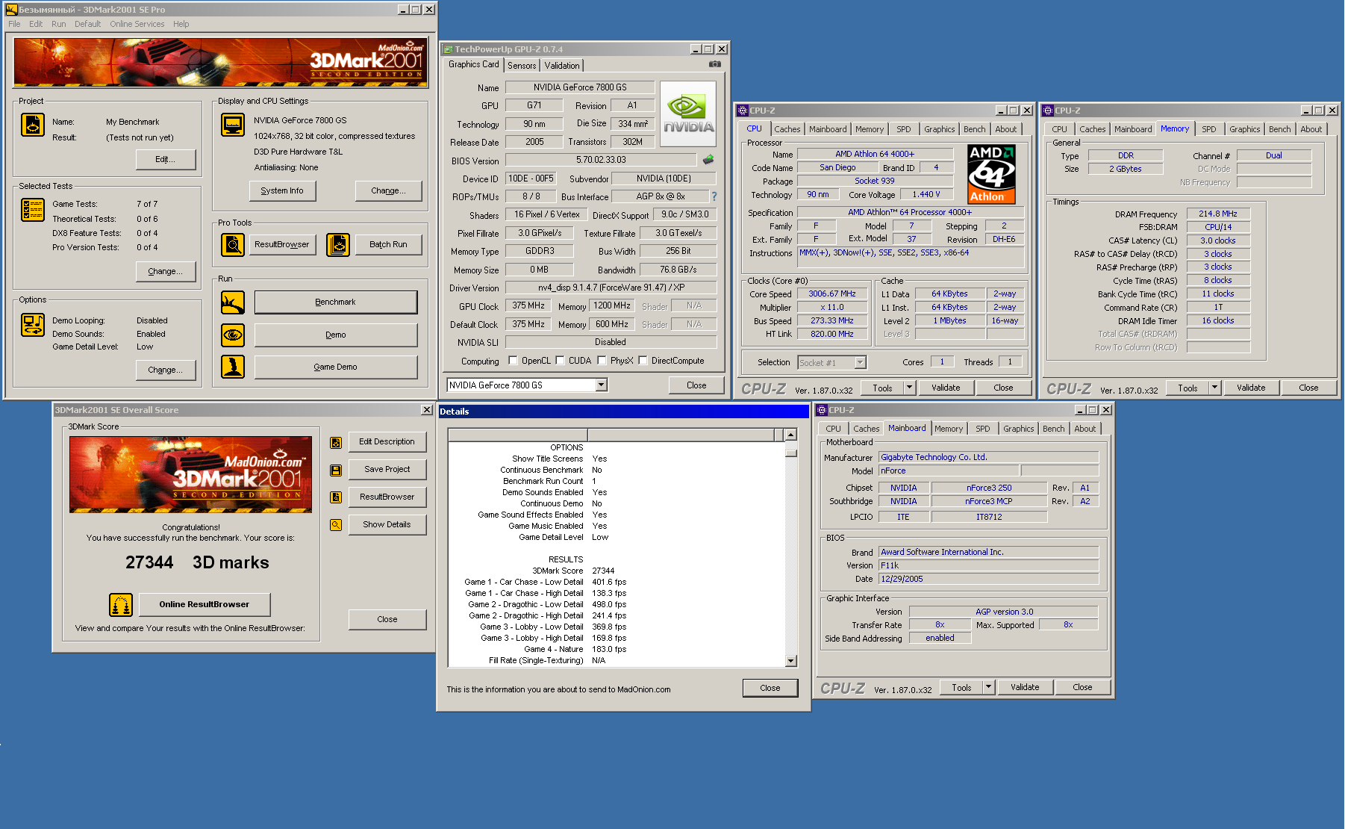This screenshot has height=829, width=1345.
Task: Start the Benchmark run
Action: coord(336,302)
